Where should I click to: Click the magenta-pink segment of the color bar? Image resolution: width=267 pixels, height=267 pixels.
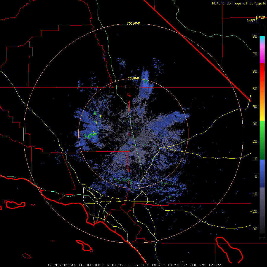point(262,53)
